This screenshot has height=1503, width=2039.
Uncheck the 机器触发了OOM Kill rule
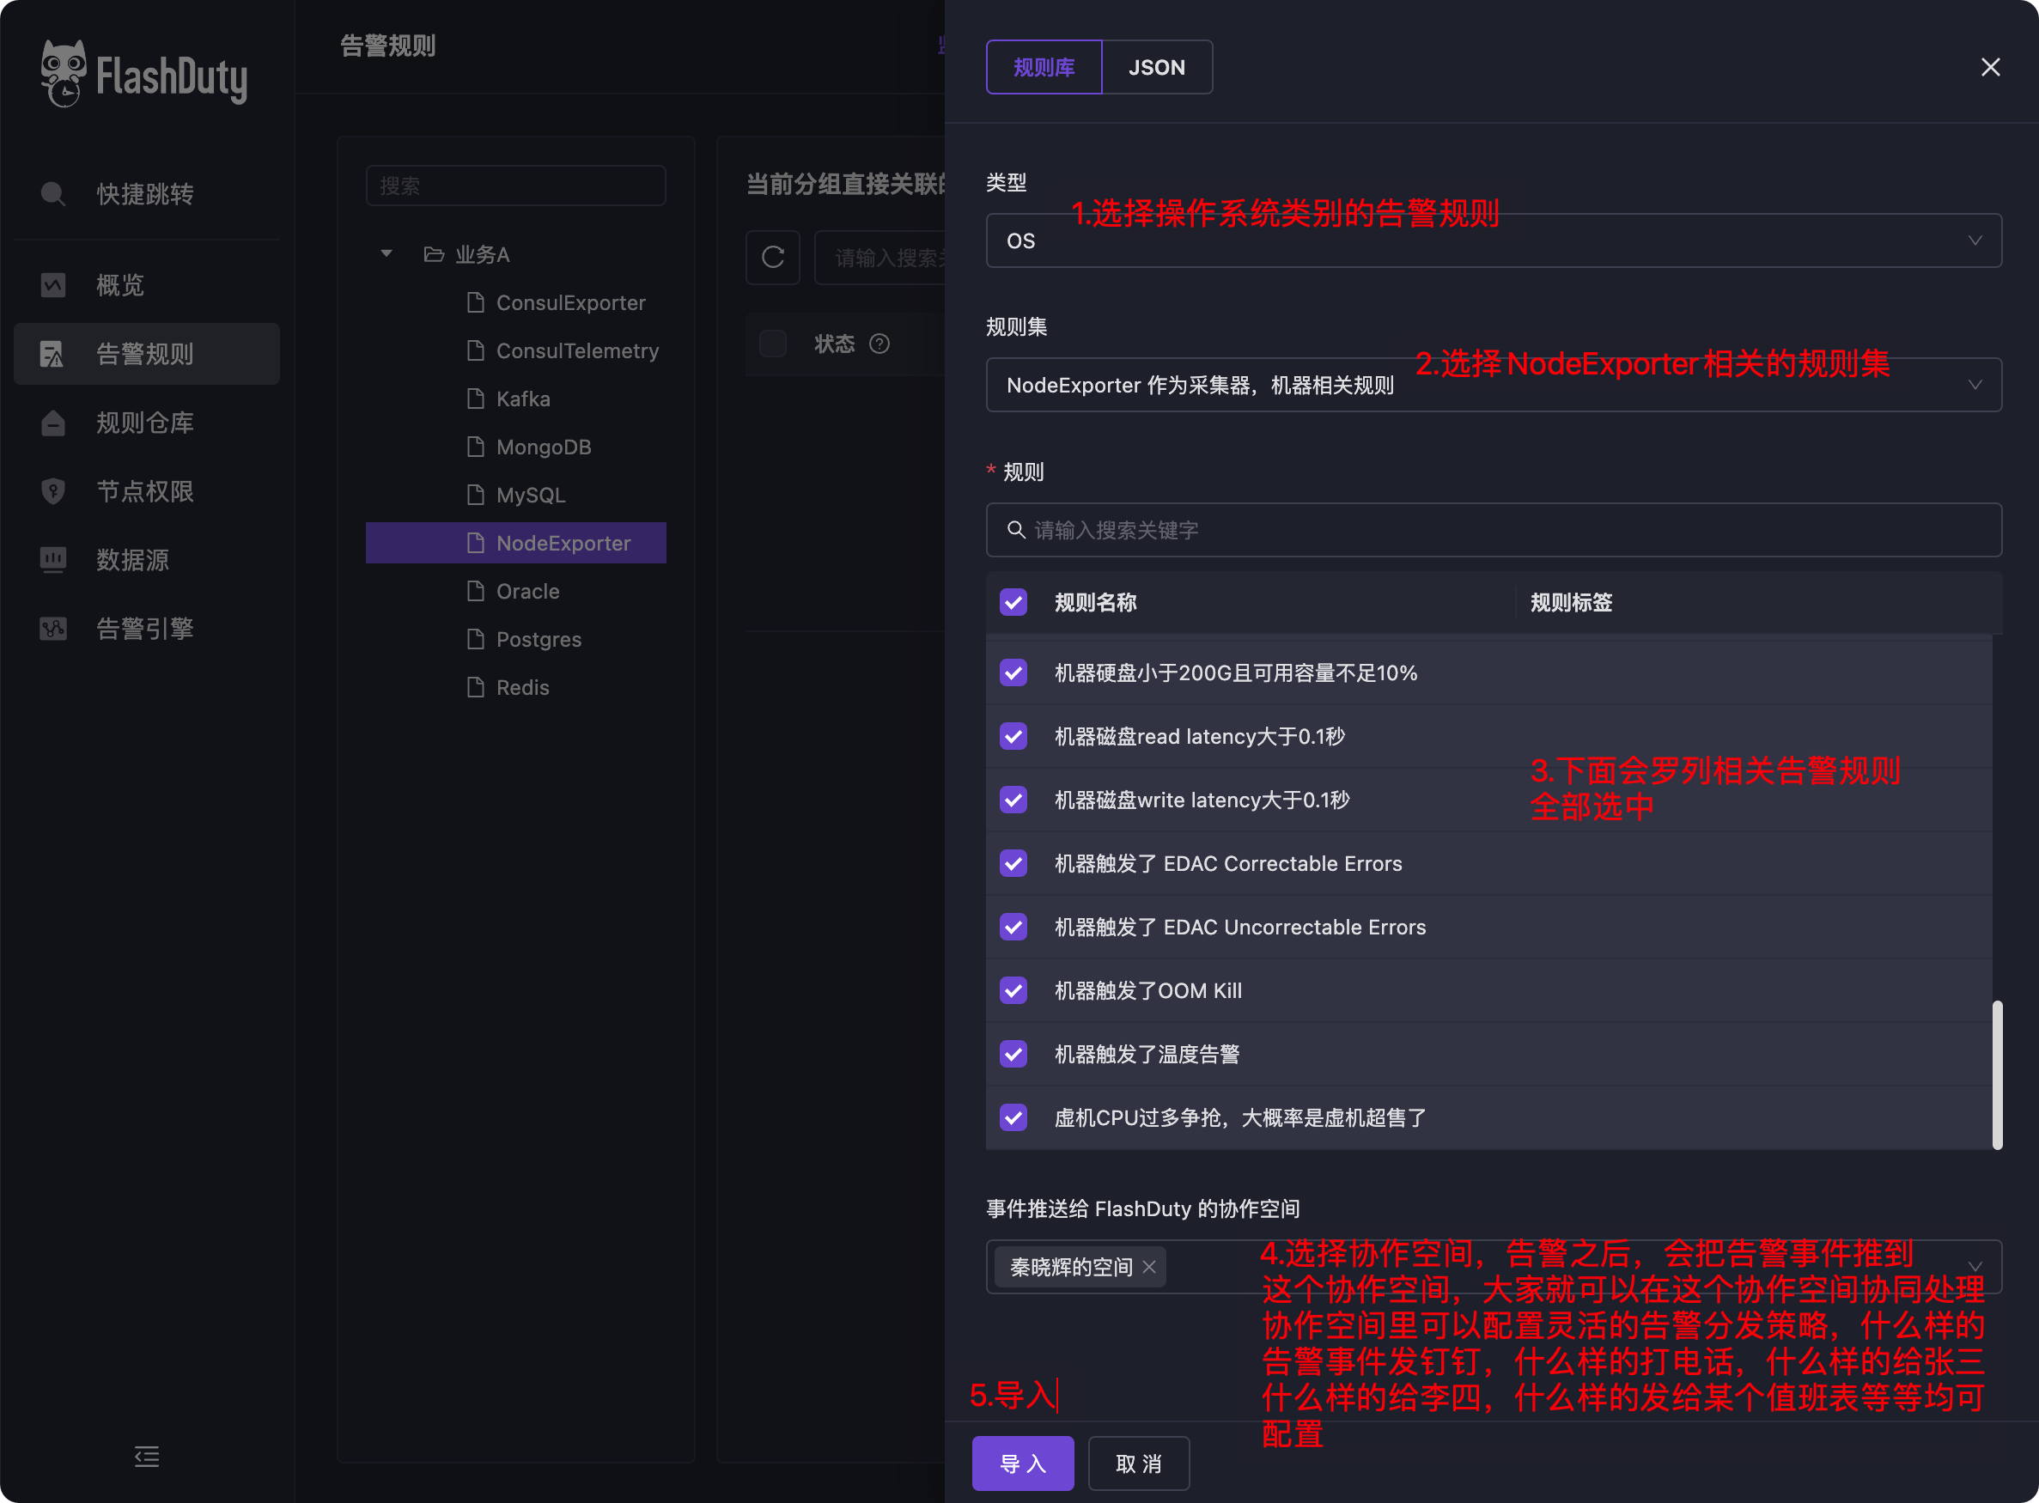(x=1013, y=991)
